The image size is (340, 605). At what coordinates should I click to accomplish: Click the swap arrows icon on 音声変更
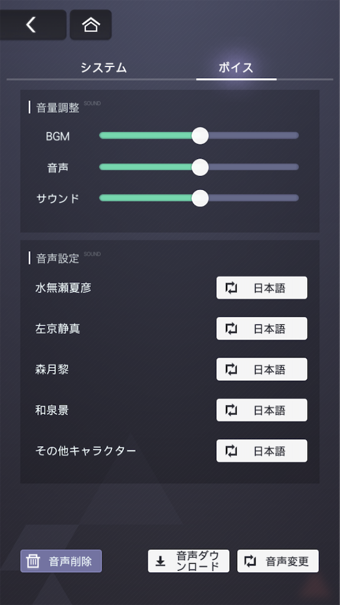(250, 561)
